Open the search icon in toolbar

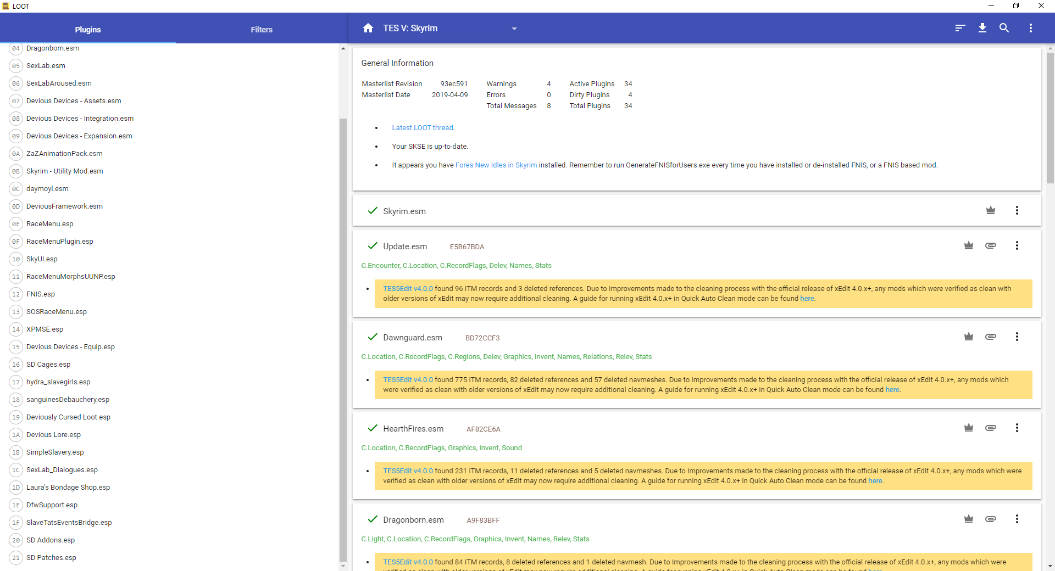point(1004,28)
